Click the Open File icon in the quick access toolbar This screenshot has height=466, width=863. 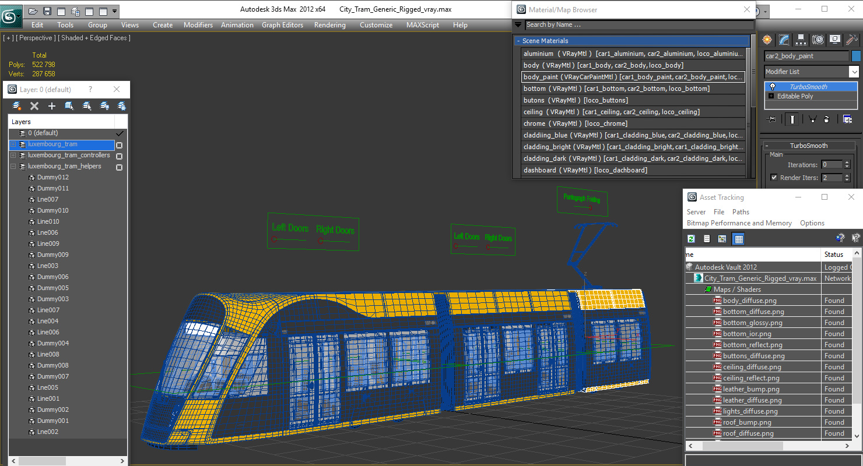coord(33,11)
